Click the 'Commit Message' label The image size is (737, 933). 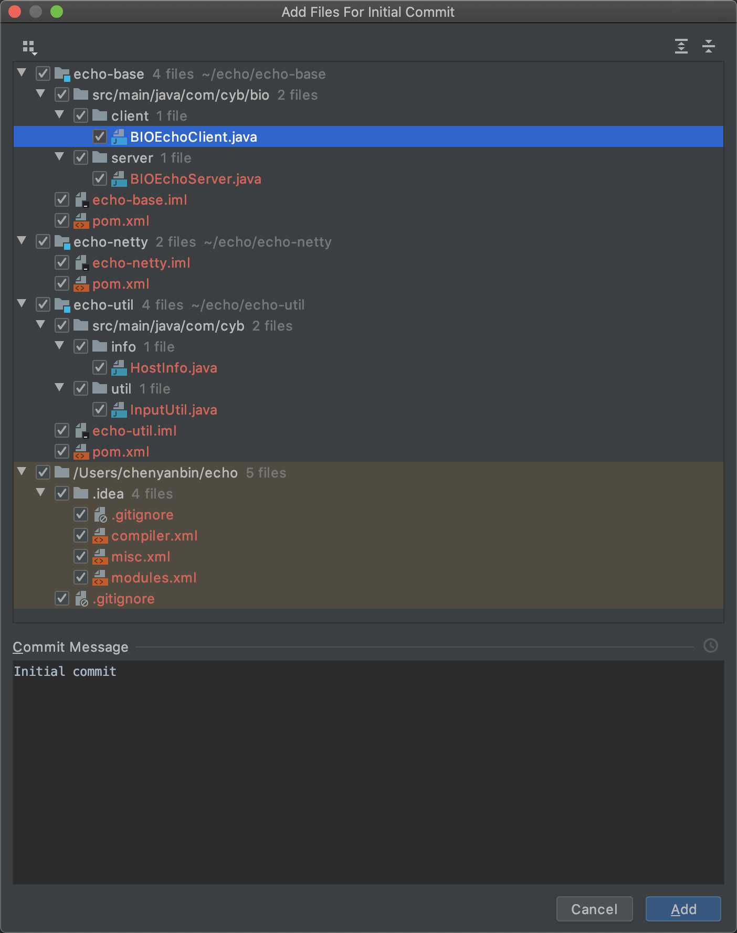(x=71, y=647)
